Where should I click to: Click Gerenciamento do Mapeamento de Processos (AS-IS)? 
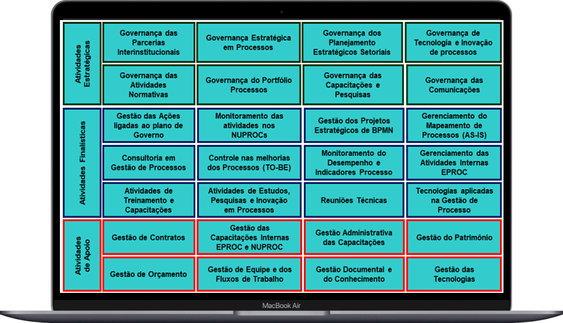[454, 125]
